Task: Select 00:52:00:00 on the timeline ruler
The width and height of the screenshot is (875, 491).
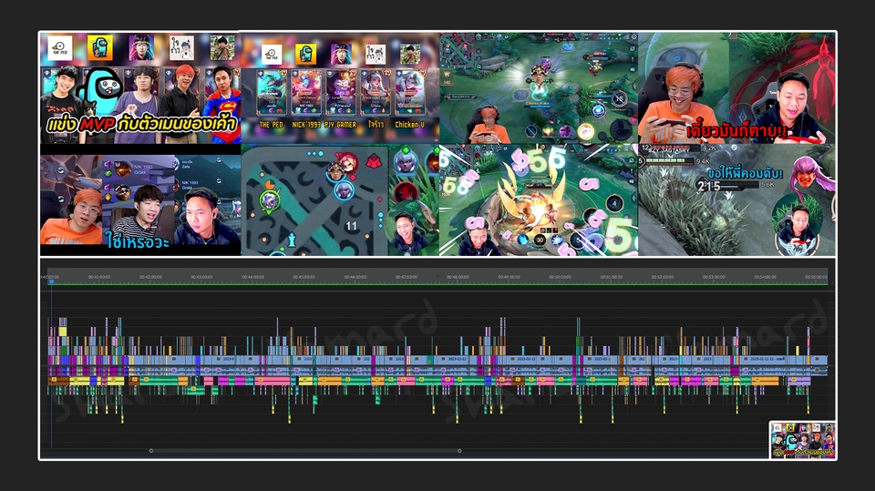Action: click(663, 277)
